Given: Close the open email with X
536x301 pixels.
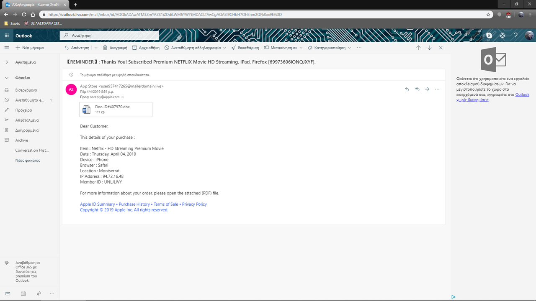Looking at the screenshot, I should pos(441,48).
